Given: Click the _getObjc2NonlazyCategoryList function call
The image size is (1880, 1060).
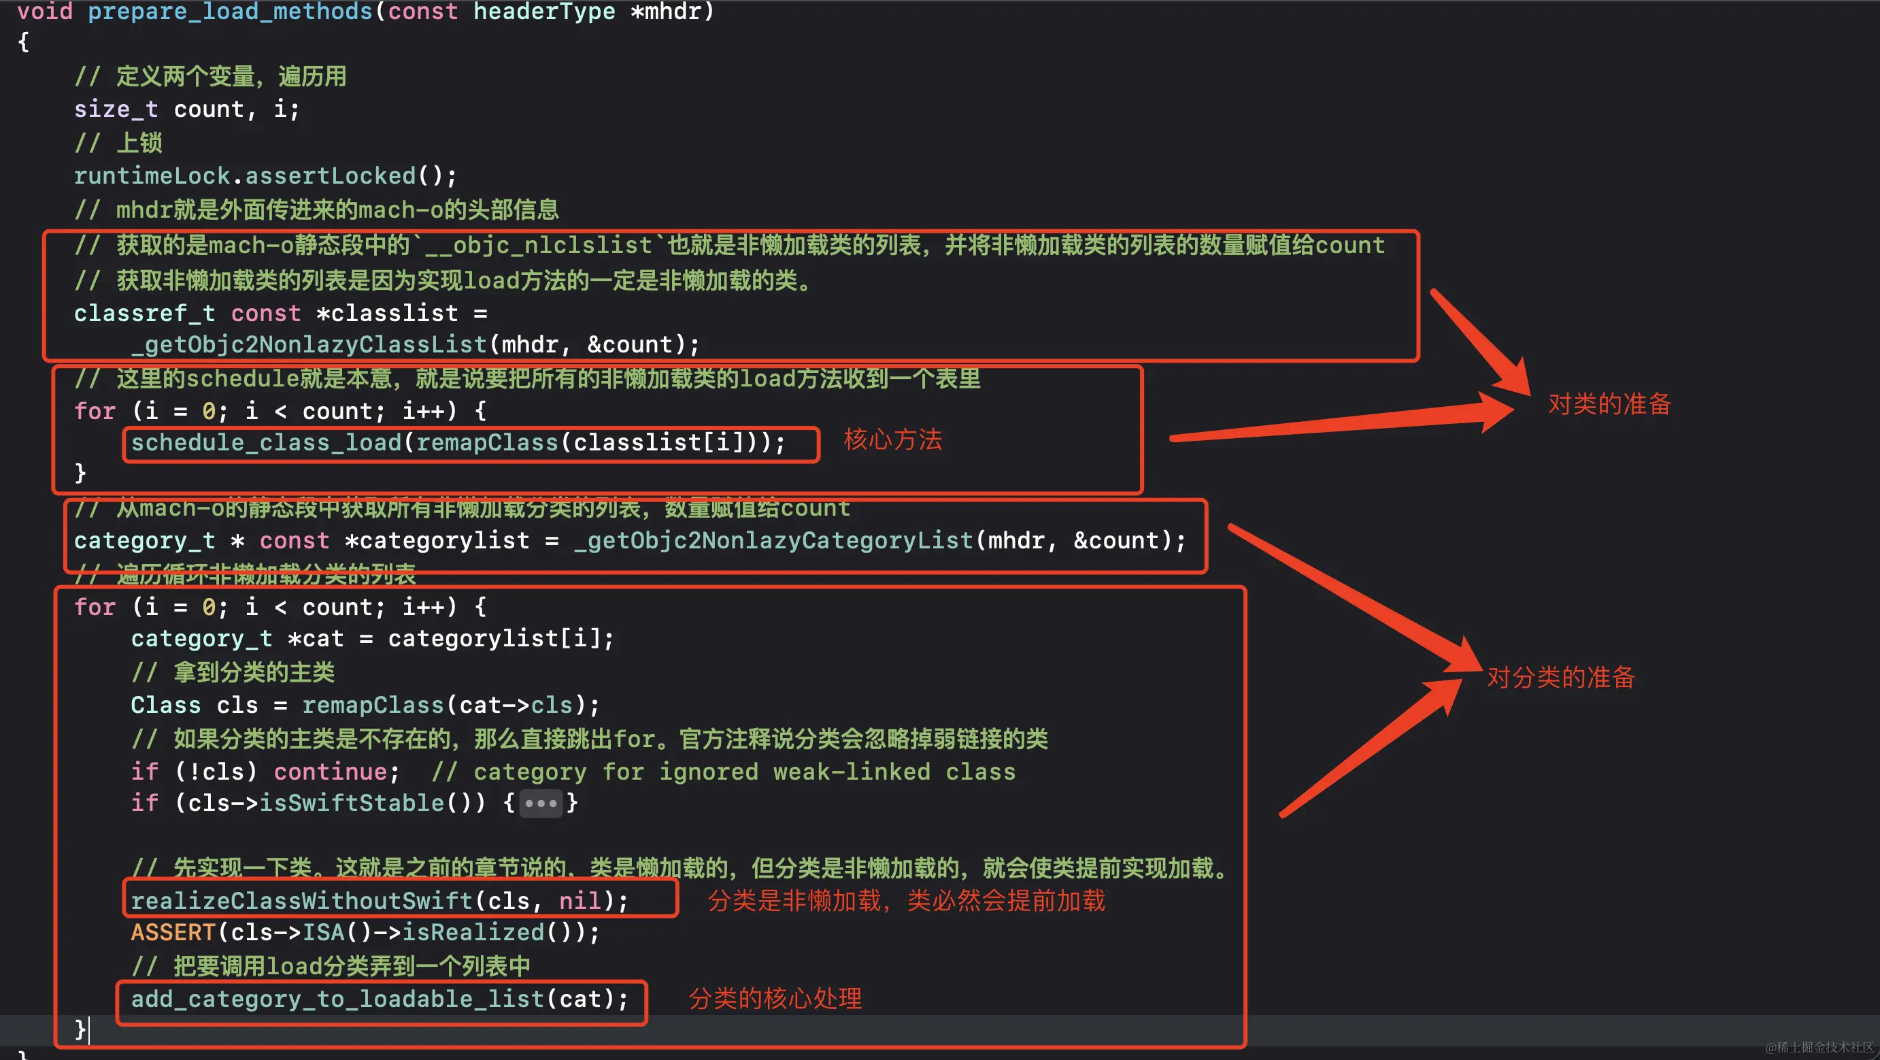Looking at the screenshot, I should (x=773, y=541).
